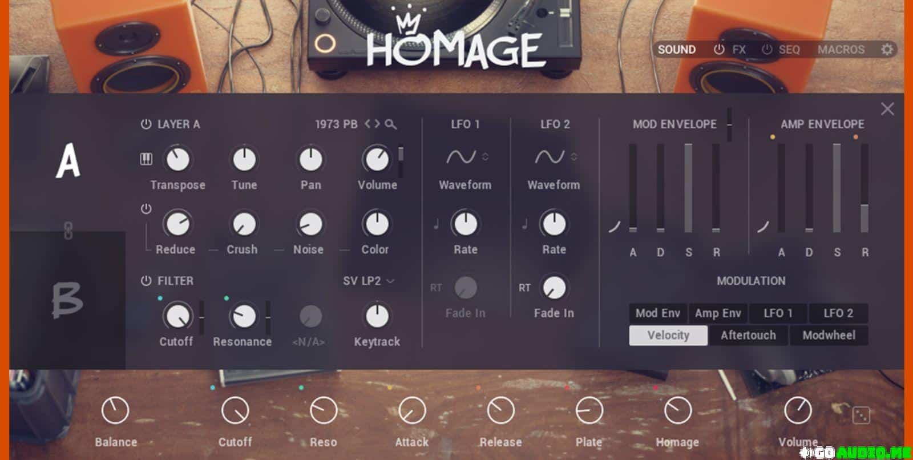Click the Pan knob

coord(311,160)
